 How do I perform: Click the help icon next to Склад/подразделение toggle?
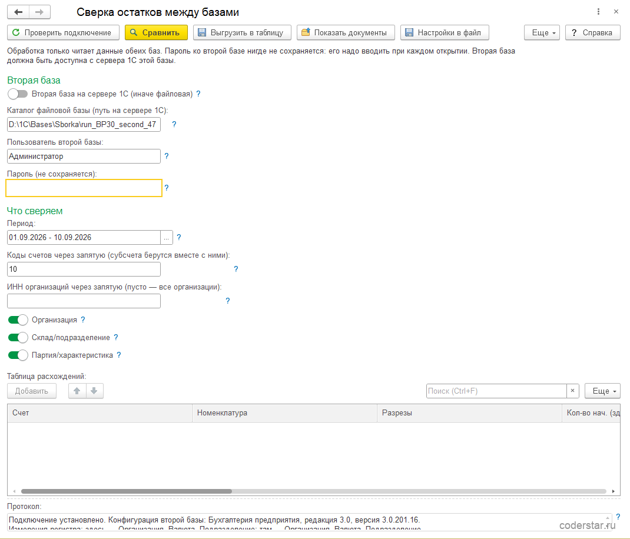click(x=116, y=337)
